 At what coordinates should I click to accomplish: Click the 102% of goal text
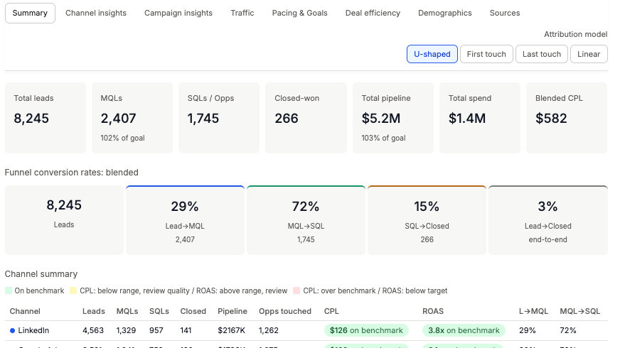click(x=122, y=138)
